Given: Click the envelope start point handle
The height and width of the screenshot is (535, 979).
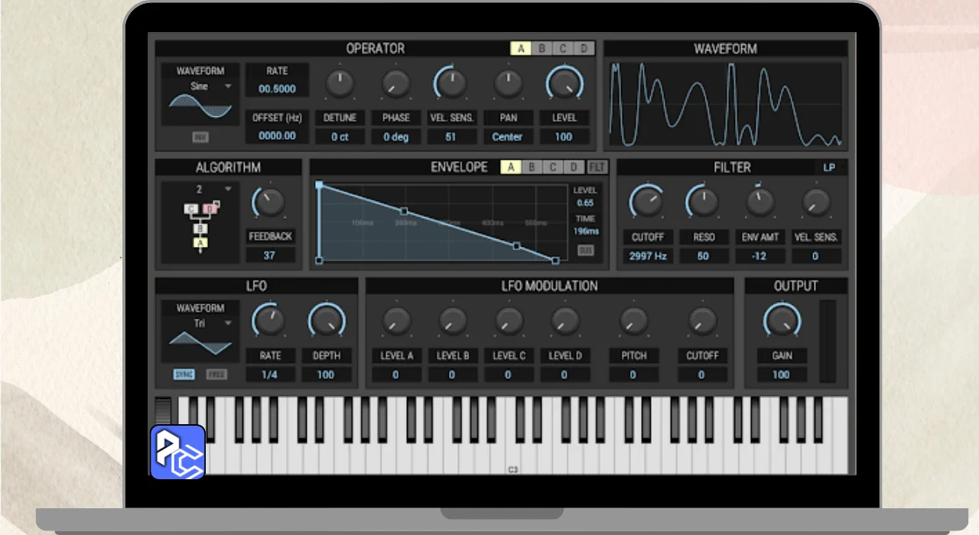Looking at the screenshot, I should [x=319, y=261].
